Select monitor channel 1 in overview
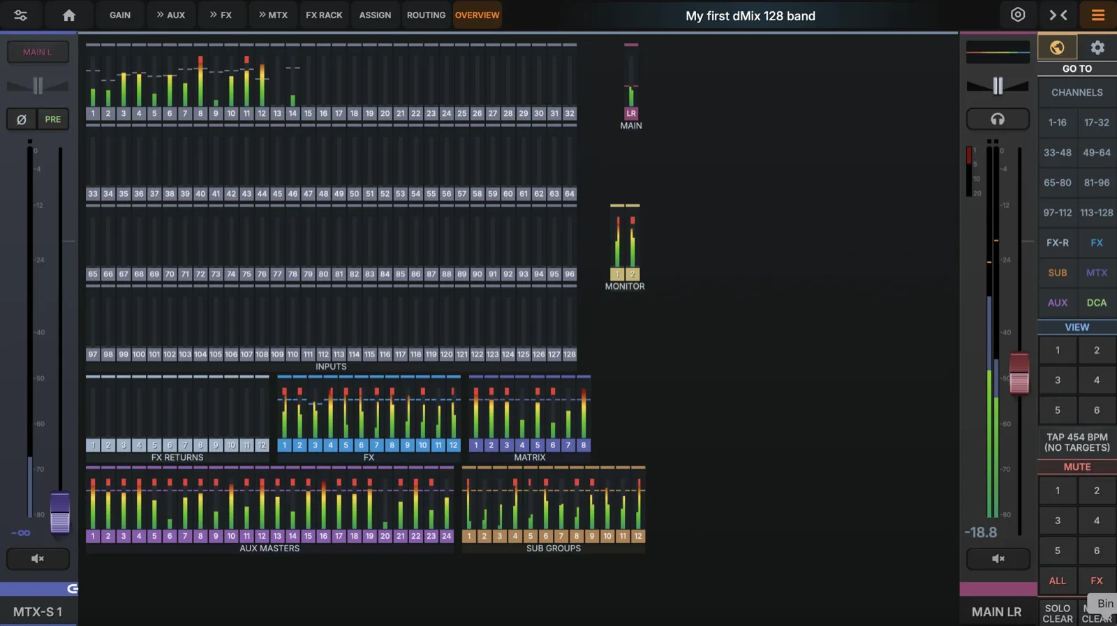The width and height of the screenshot is (1117, 626). pyautogui.click(x=617, y=274)
